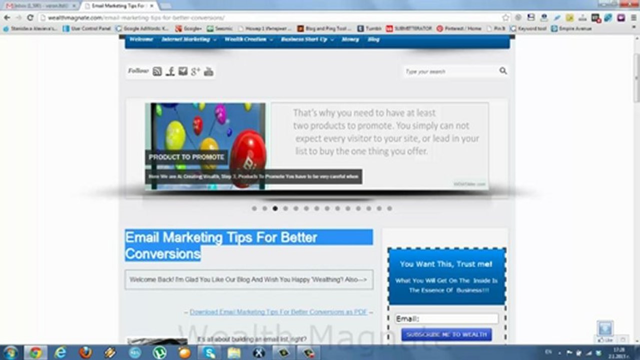Screen dimensions: 640x360
Task: Open the Blog and Ping Tool bookmark
Action: pyautogui.click(x=325, y=29)
